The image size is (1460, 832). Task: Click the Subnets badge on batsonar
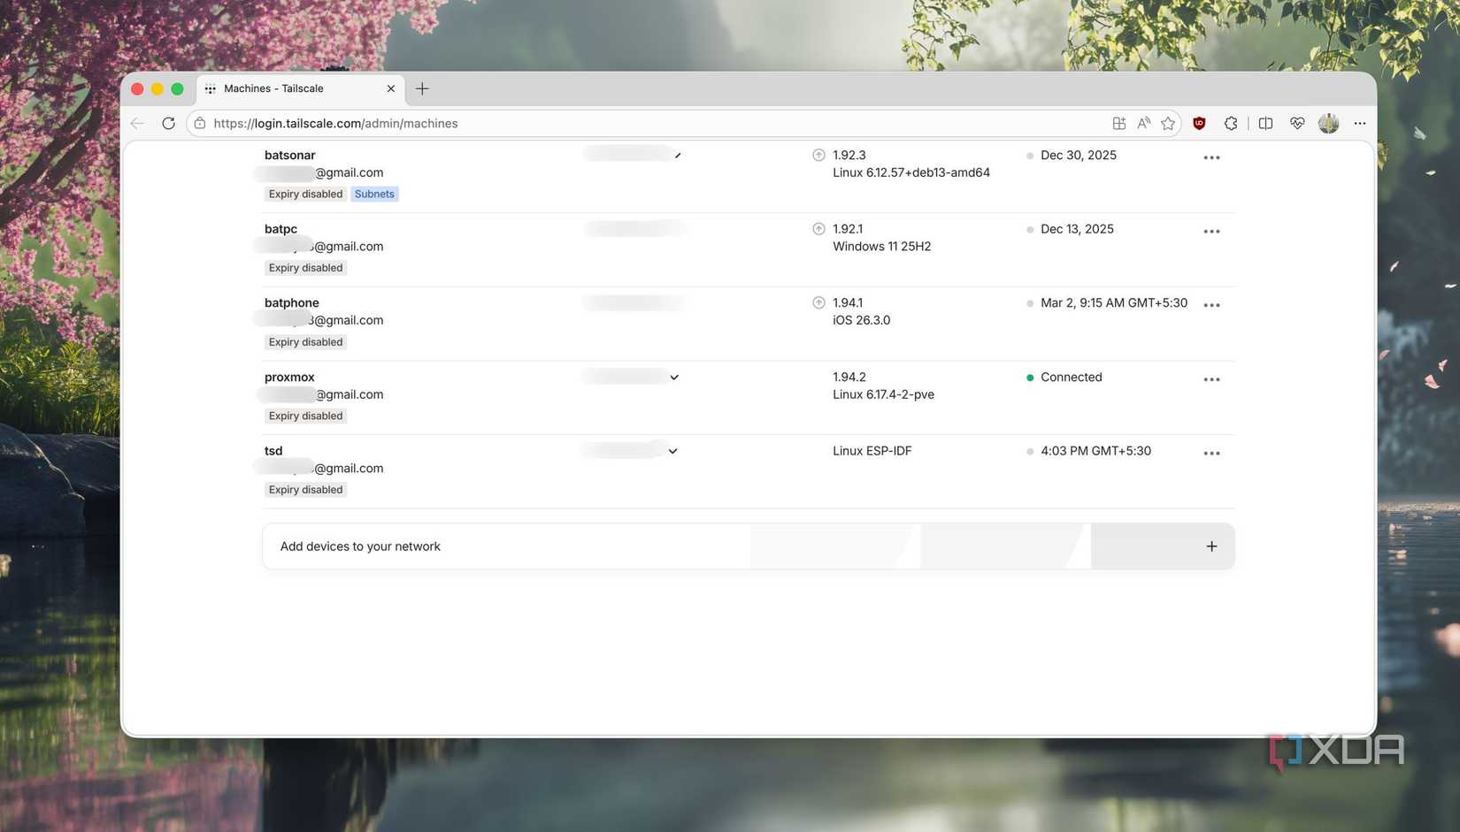point(373,194)
